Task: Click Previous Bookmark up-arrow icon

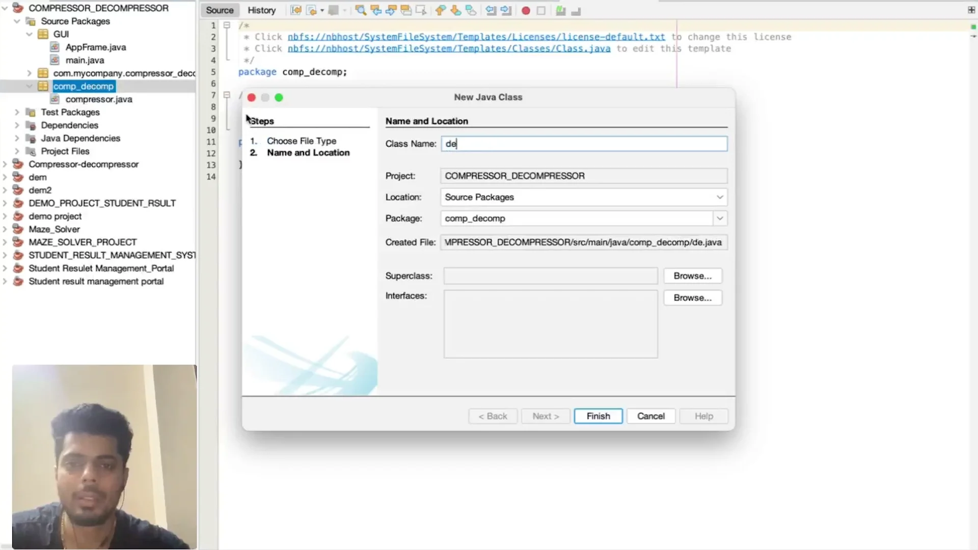Action: pyautogui.click(x=440, y=10)
